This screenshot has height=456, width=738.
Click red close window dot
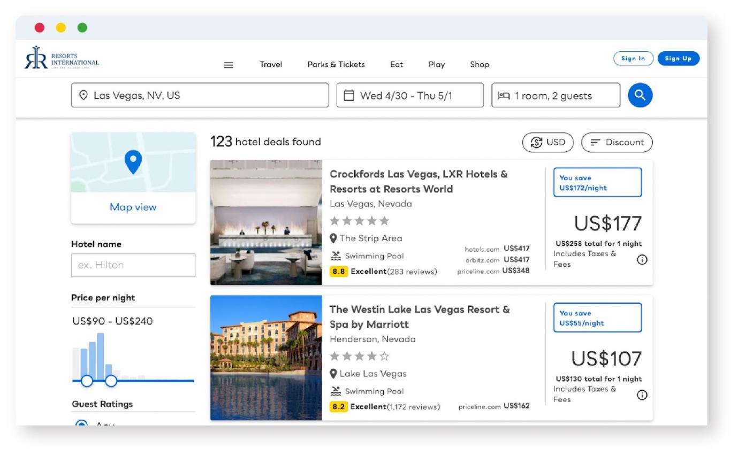tap(40, 27)
